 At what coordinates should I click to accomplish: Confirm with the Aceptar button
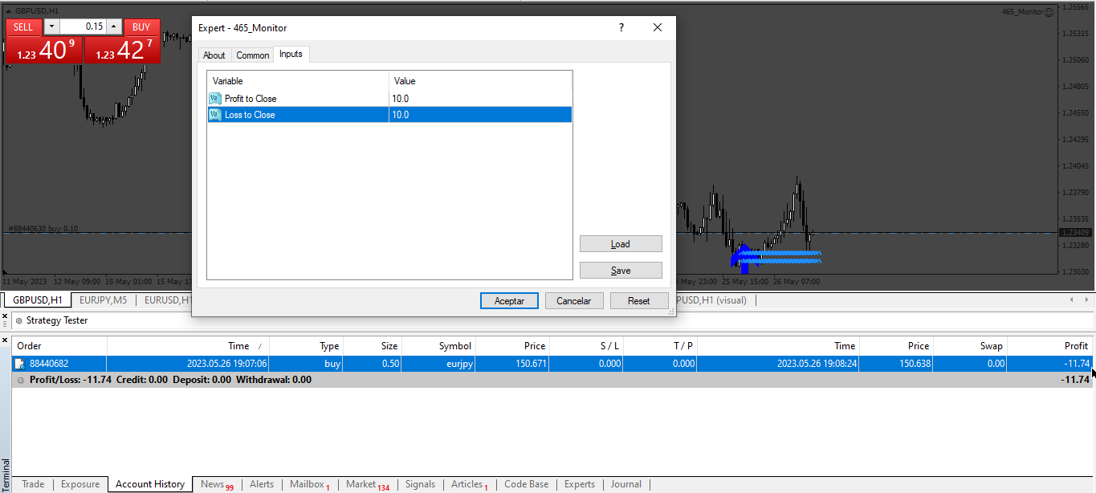(509, 301)
